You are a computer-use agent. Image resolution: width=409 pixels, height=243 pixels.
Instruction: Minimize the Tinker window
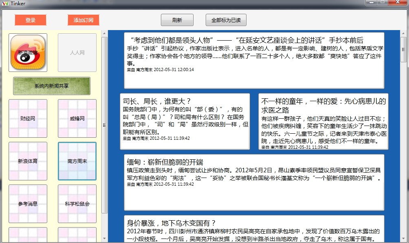(371, 2)
